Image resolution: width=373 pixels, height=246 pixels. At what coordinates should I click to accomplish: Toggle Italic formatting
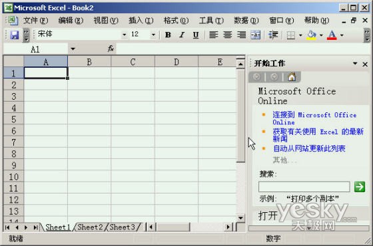182,35
